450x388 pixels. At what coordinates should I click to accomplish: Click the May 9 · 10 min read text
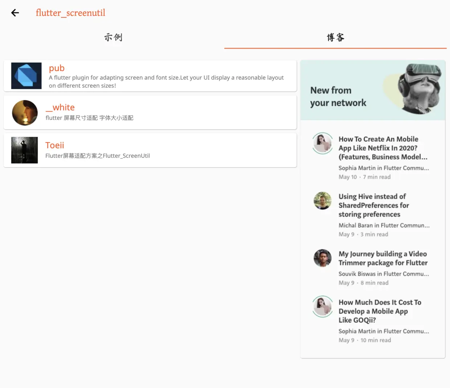click(365, 340)
